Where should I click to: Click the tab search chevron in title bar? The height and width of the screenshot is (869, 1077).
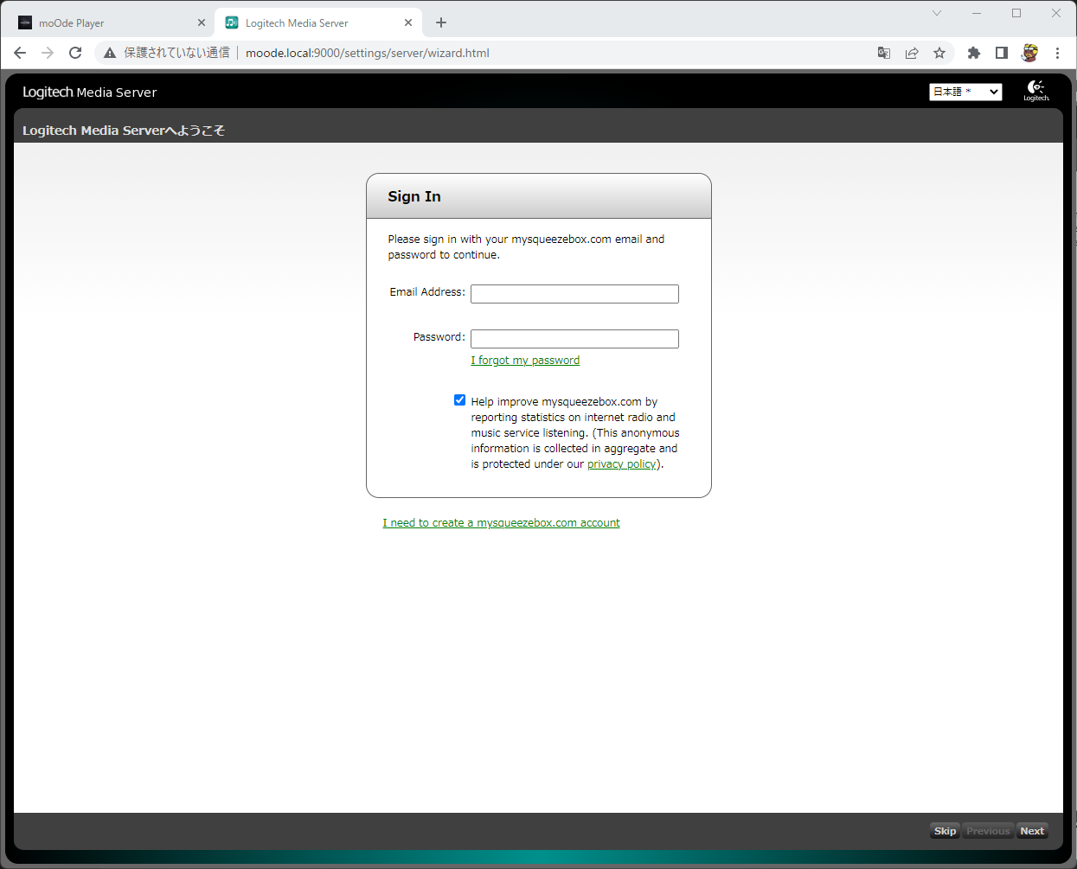937,13
